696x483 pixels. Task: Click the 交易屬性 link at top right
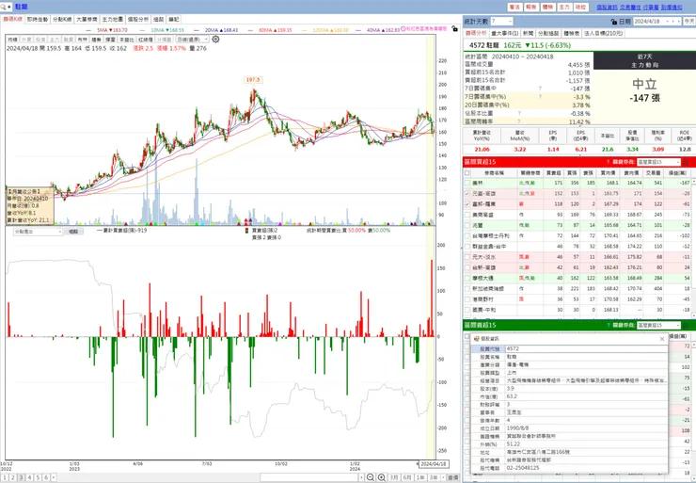click(x=630, y=8)
